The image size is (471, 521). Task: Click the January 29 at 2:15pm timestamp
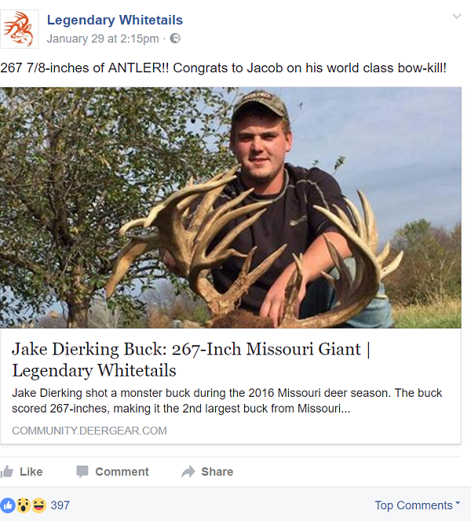point(102,39)
